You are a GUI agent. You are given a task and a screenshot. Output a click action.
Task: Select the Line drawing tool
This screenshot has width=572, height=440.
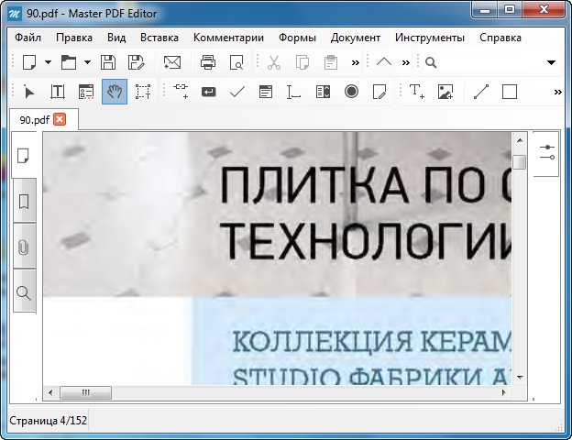click(481, 92)
